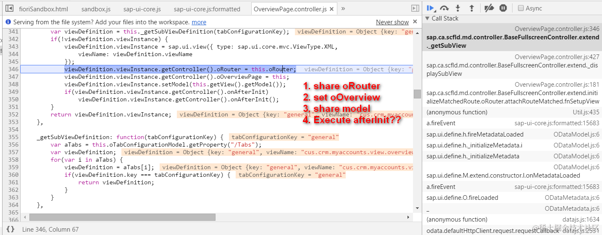Open the sap-ui-core.js tab
The height and width of the screenshot is (235, 602).
[x=142, y=9]
